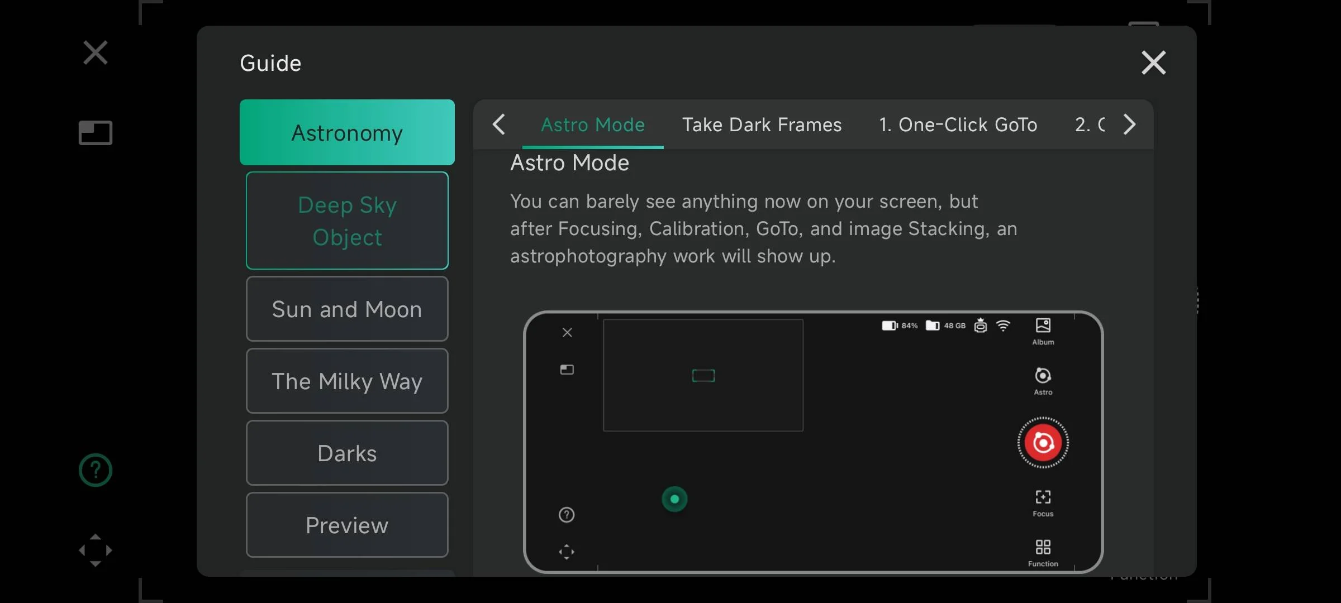The width and height of the screenshot is (1341, 603).
Task: Close the camera view with left X
Action: (96, 53)
